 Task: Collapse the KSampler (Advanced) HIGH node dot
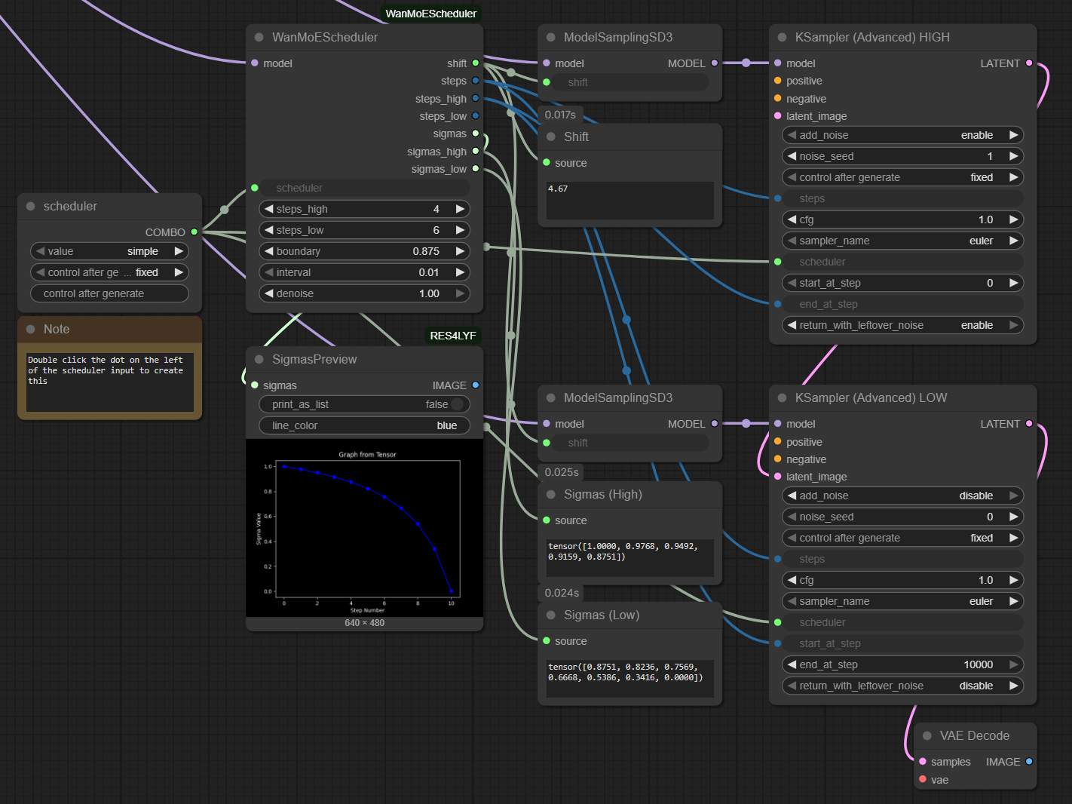click(x=783, y=37)
